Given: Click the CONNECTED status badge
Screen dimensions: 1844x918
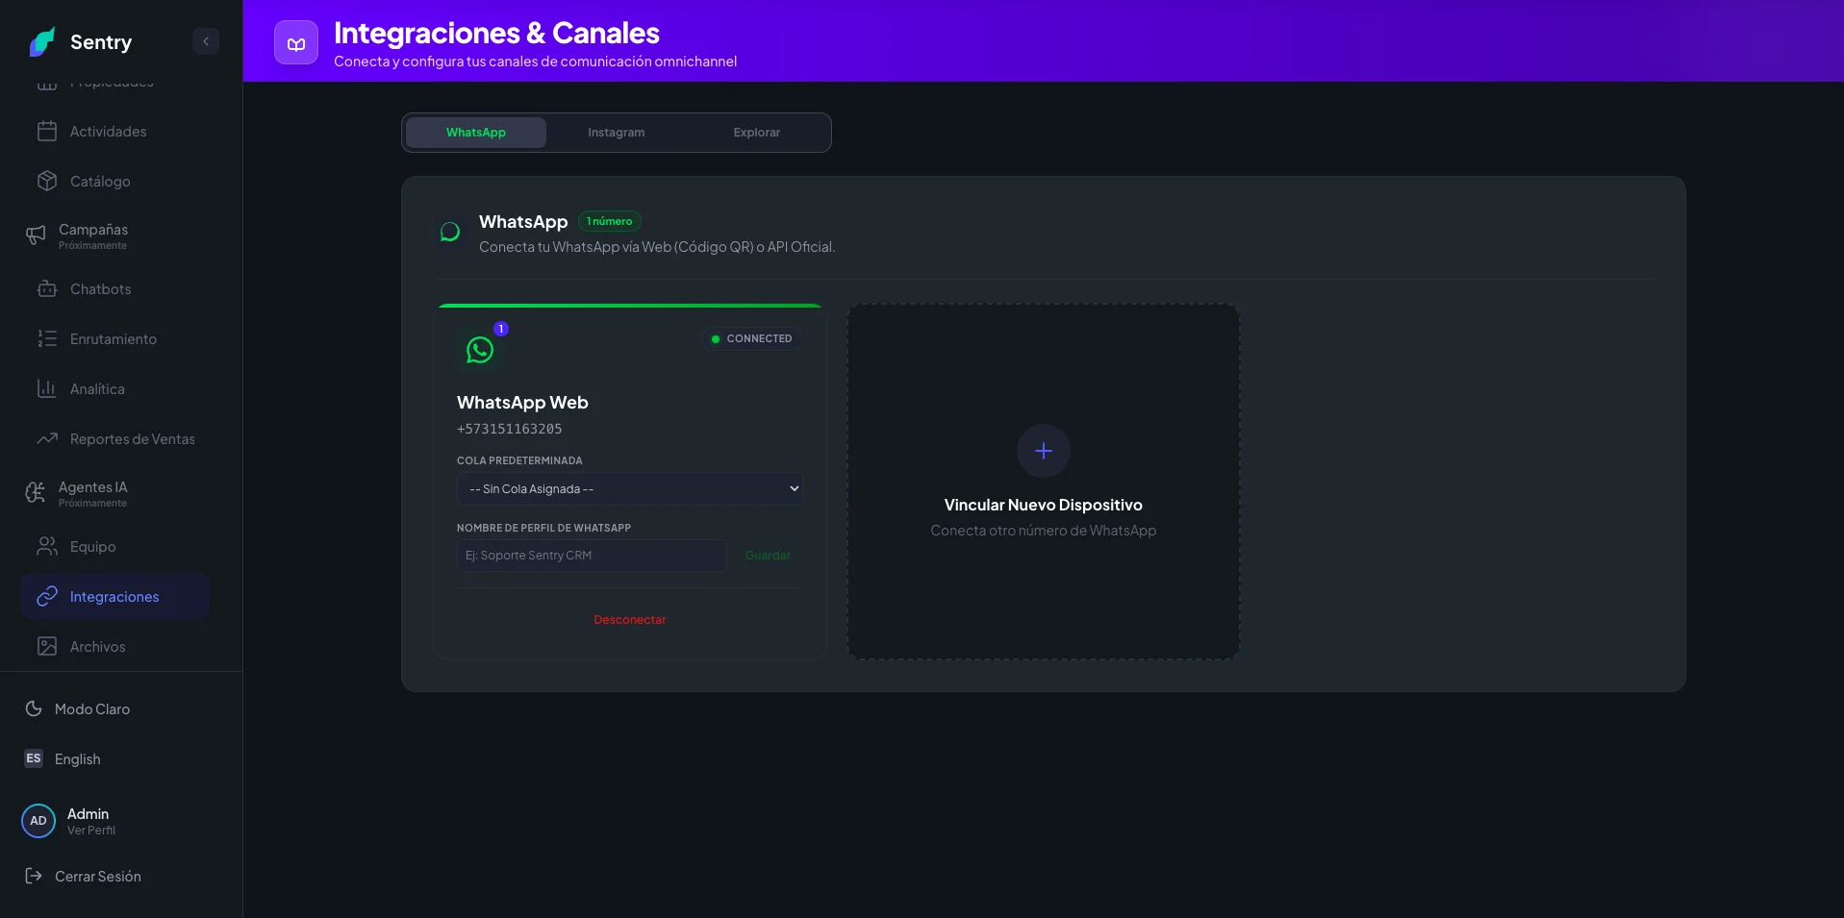Looking at the screenshot, I should pyautogui.click(x=751, y=339).
